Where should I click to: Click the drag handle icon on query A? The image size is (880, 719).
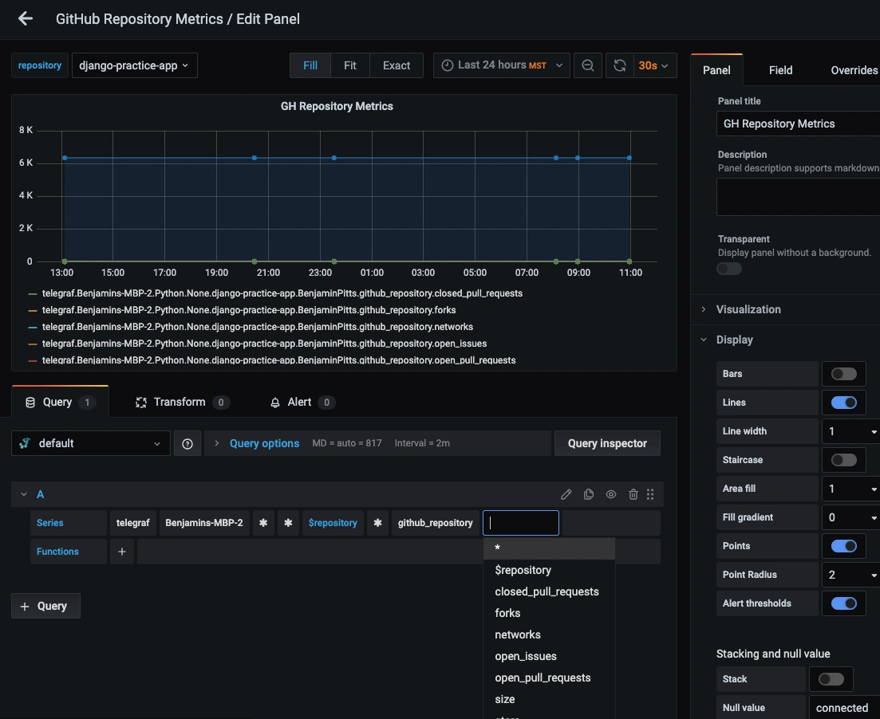pyautogui.click(x=650, y=494)
